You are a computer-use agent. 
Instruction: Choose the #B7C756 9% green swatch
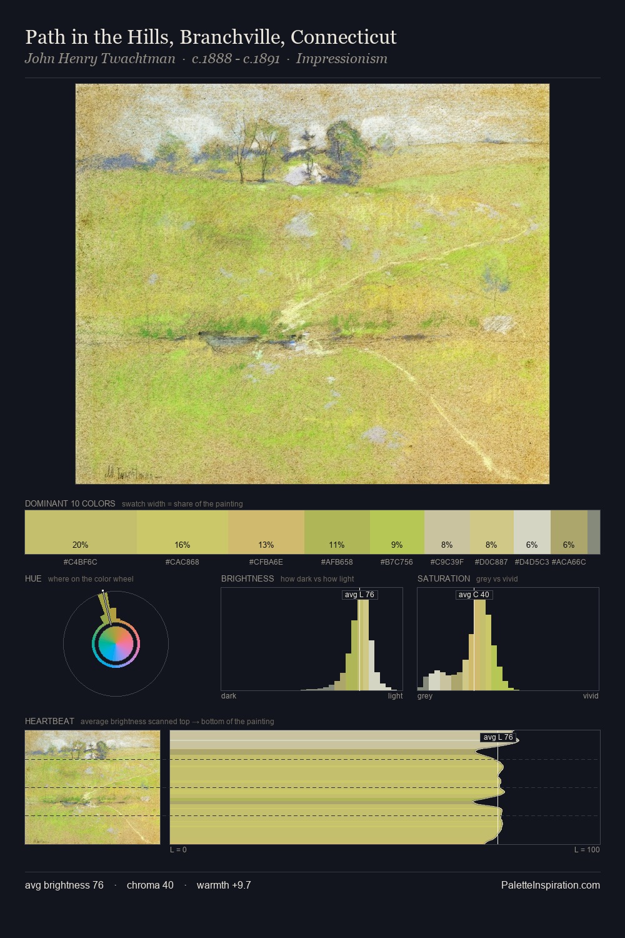point(397,532)
